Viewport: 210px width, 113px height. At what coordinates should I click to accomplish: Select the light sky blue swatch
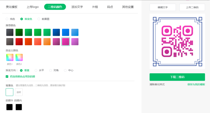[x=75, y=32]
